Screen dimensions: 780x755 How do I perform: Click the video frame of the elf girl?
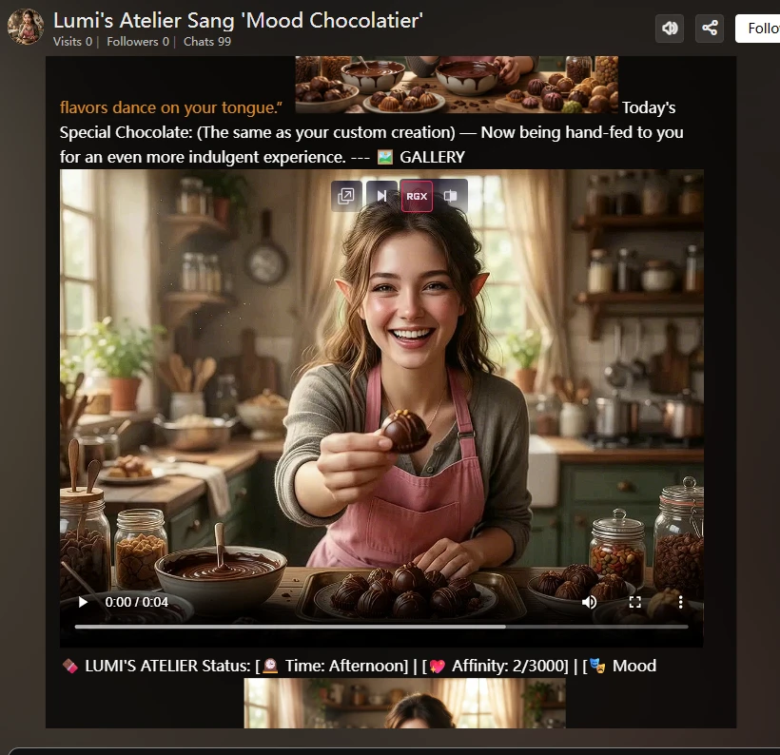tap(380, 380)
